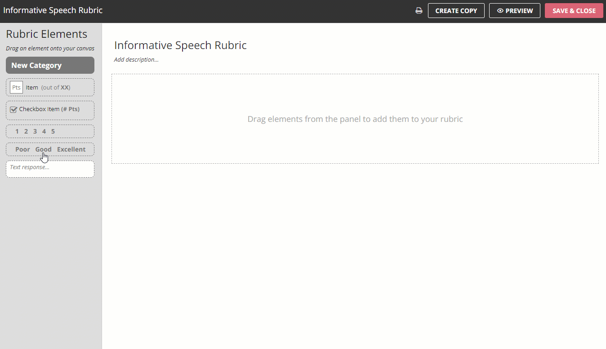This screenshot has height=349, width=606.
Task: Click the header title Informative Speech Rubric
Action: 53,10
